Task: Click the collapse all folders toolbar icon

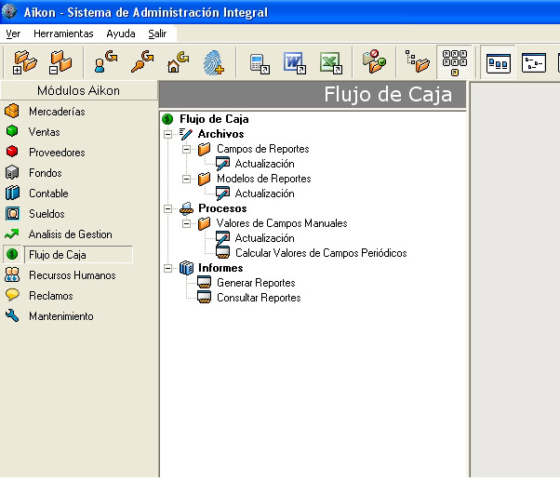Action: [x=60, y=62]
